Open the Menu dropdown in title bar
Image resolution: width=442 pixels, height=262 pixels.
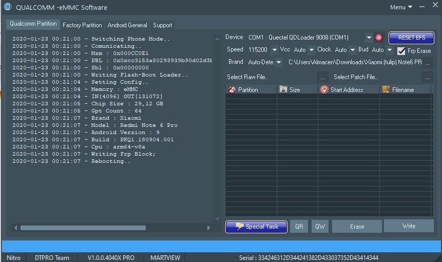401,7
